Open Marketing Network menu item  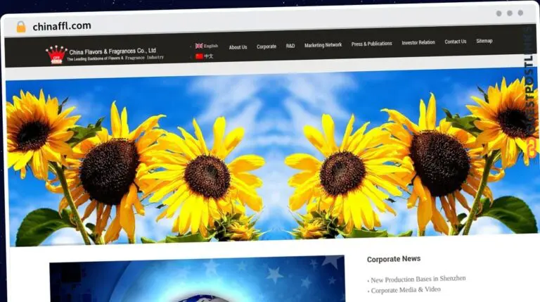coord(323,45)
